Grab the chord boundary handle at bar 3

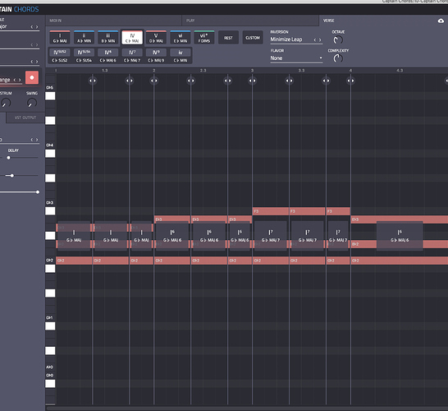point(252,81)
